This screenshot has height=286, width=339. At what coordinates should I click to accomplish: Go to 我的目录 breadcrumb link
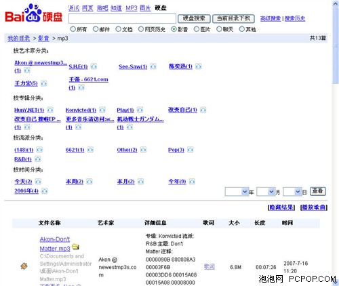pos(19,39)
